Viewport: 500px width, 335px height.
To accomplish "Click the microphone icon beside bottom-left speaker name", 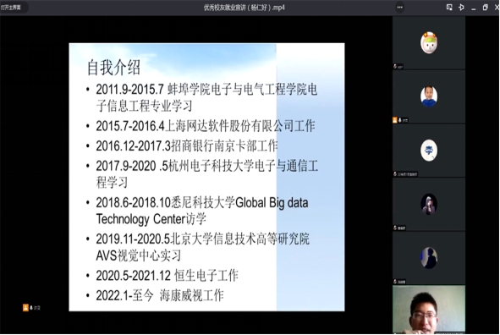I will point(31,308).
